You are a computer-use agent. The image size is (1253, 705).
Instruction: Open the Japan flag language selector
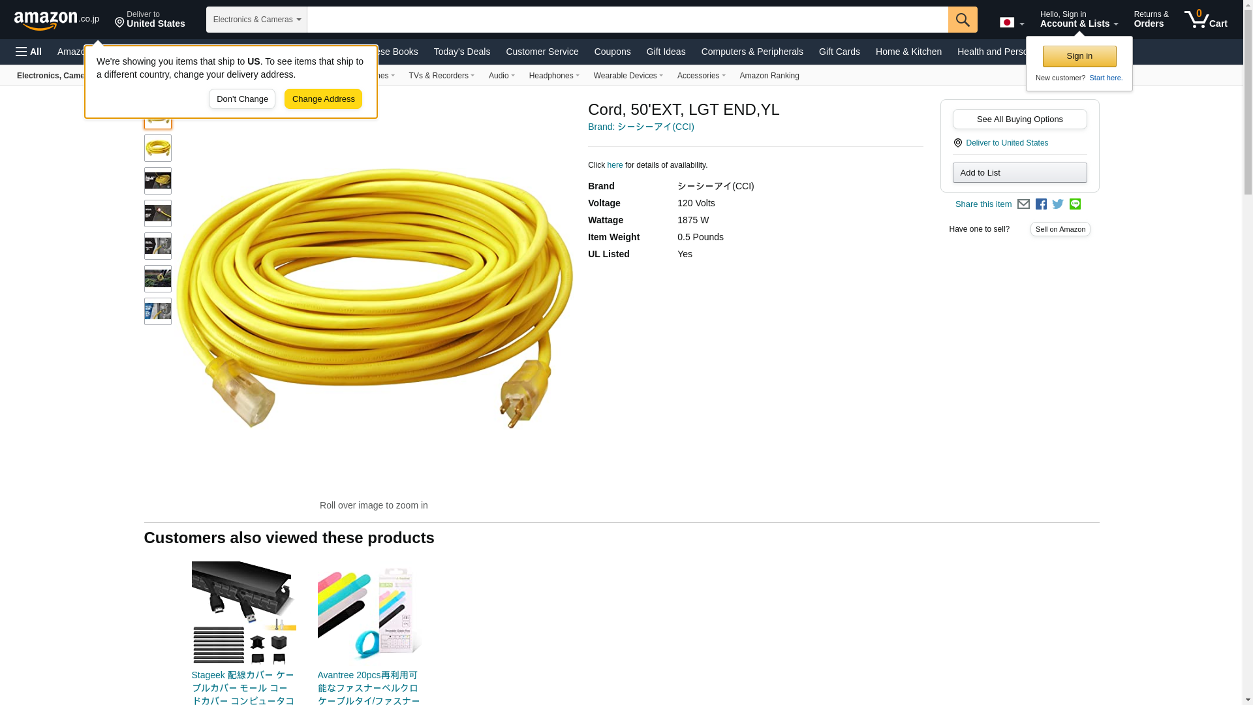[x=1012, y=22]
